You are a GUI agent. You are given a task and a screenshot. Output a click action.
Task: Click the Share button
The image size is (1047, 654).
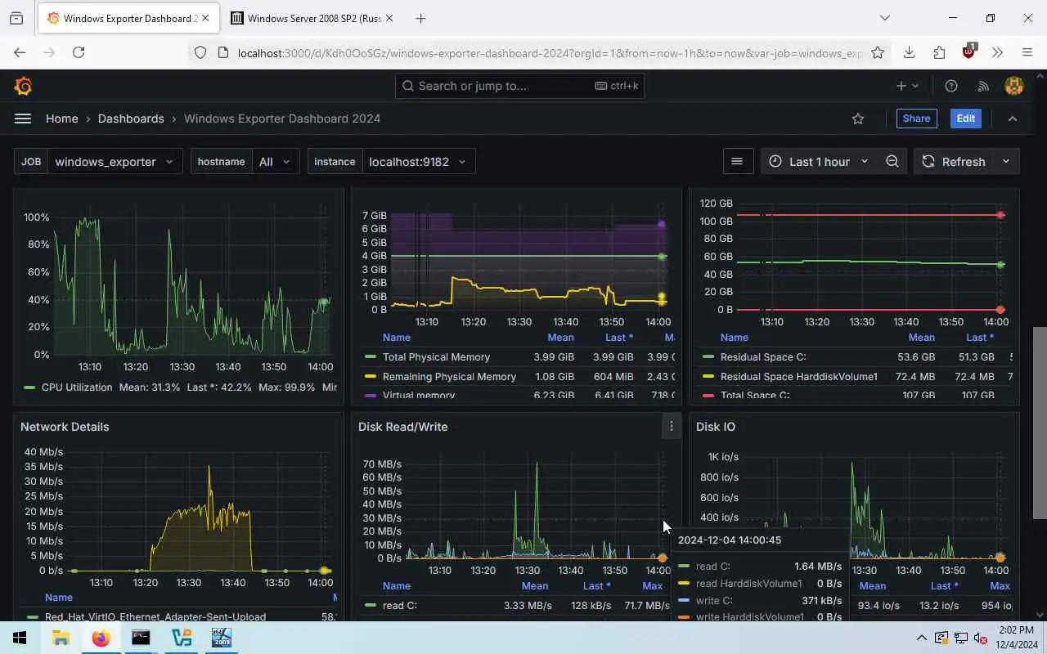[916, 119]
